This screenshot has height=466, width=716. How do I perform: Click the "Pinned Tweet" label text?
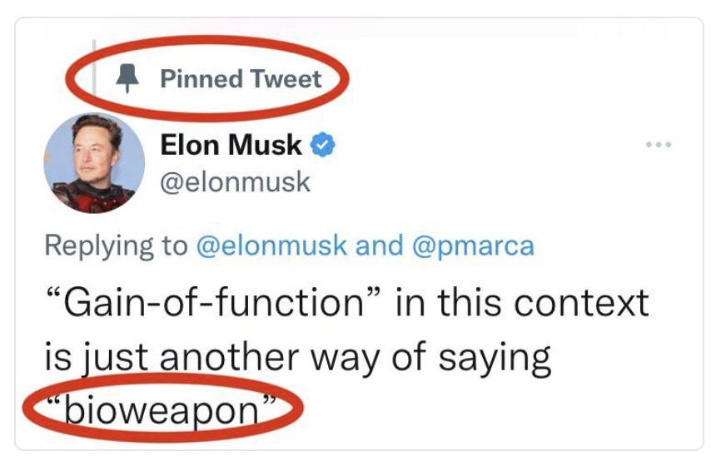240,79
